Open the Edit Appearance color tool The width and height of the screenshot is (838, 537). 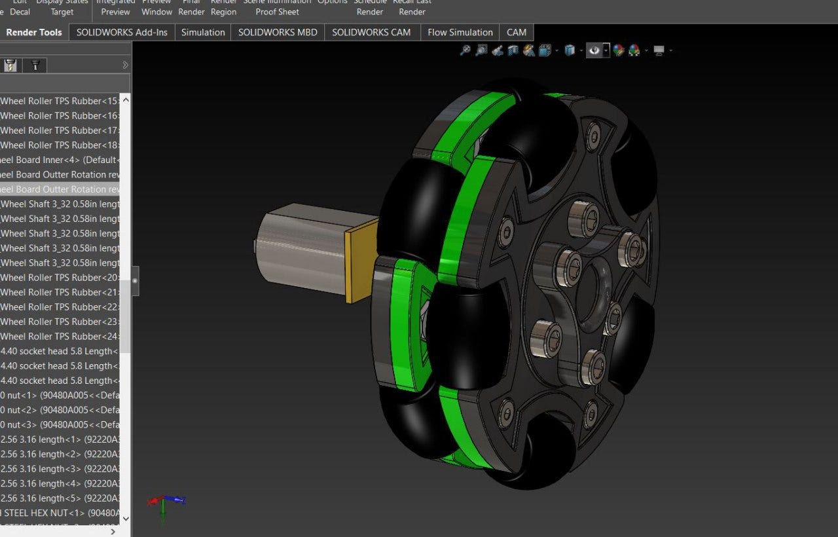(x=619, y=50)
